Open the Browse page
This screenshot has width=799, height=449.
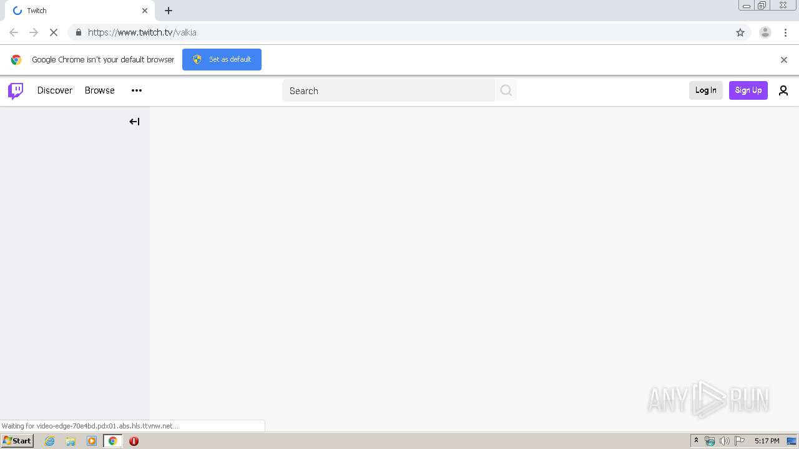(100, 90)
